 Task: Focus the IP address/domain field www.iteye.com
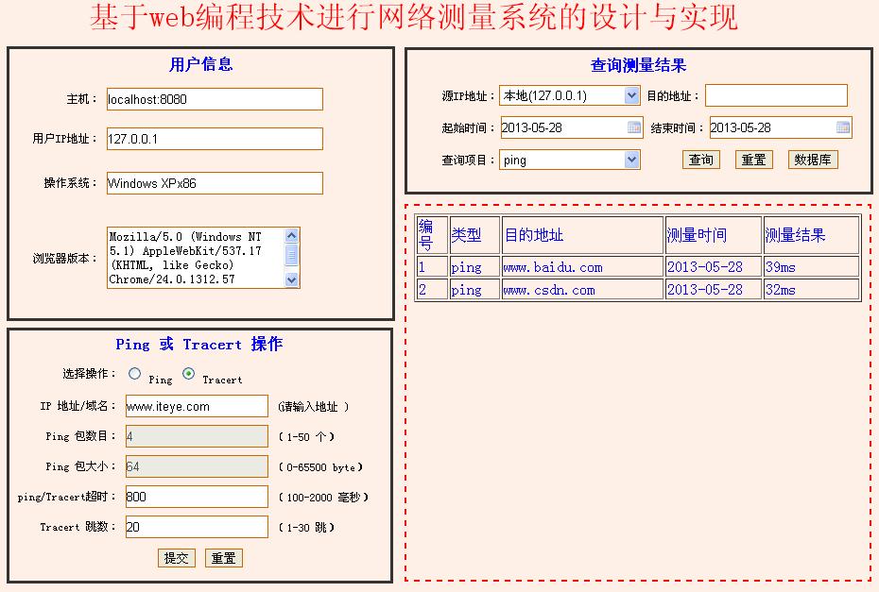coord(197,406)
